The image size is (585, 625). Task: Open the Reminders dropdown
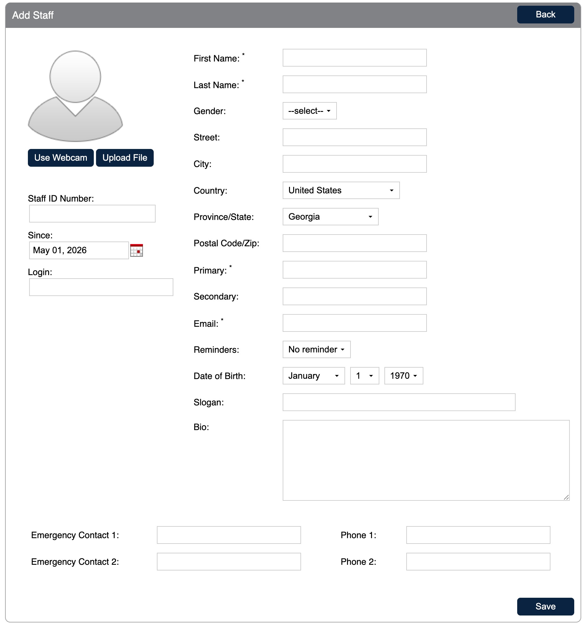(x=317, y=350)
